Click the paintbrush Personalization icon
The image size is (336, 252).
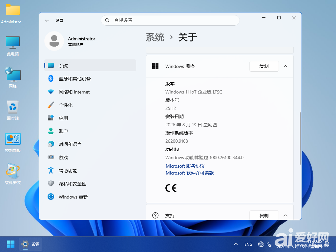tap(51, 105)
